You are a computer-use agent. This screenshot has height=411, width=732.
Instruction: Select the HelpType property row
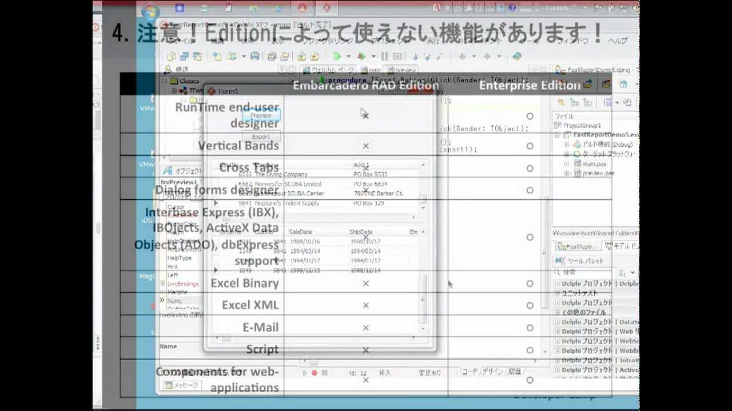tap(179, 258)
